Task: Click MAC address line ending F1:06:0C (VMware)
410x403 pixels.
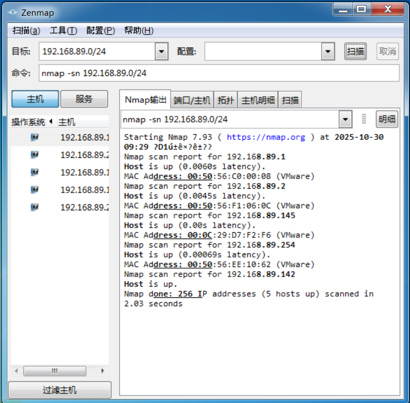Action: click(219, 205)
